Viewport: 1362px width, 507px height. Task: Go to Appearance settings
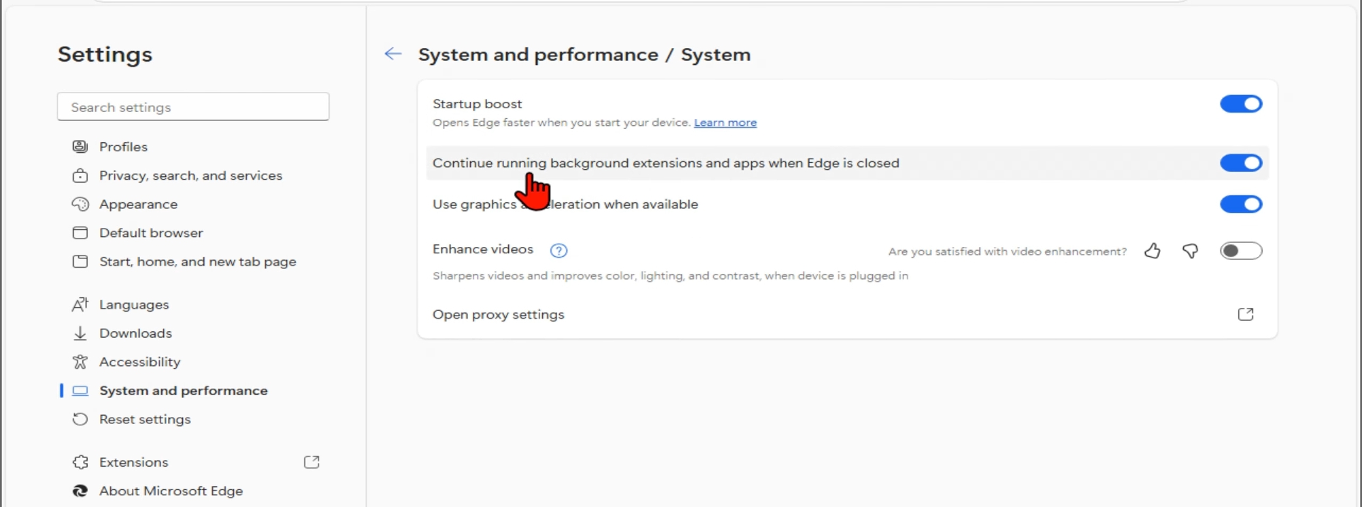click(138, 204)
